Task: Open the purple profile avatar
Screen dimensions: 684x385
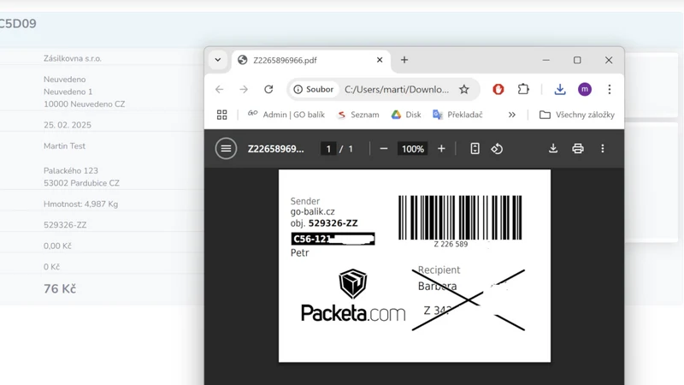Action: point(585,90)
